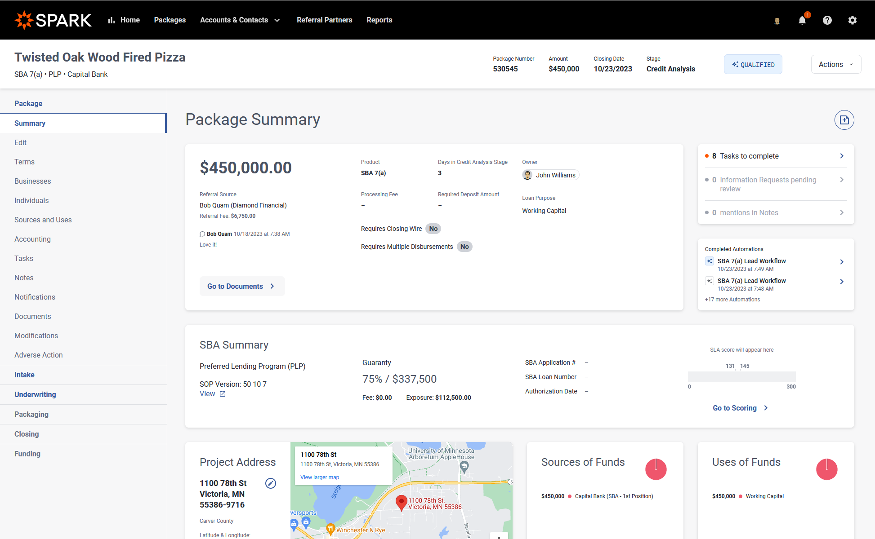Click the Sources of Funds pie chart
Image resolution: width=875 pixels, height=539 pixels.
(x=656, y=469)
